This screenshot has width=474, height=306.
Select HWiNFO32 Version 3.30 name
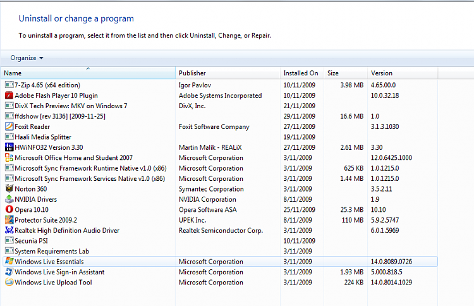pos(49,147)
